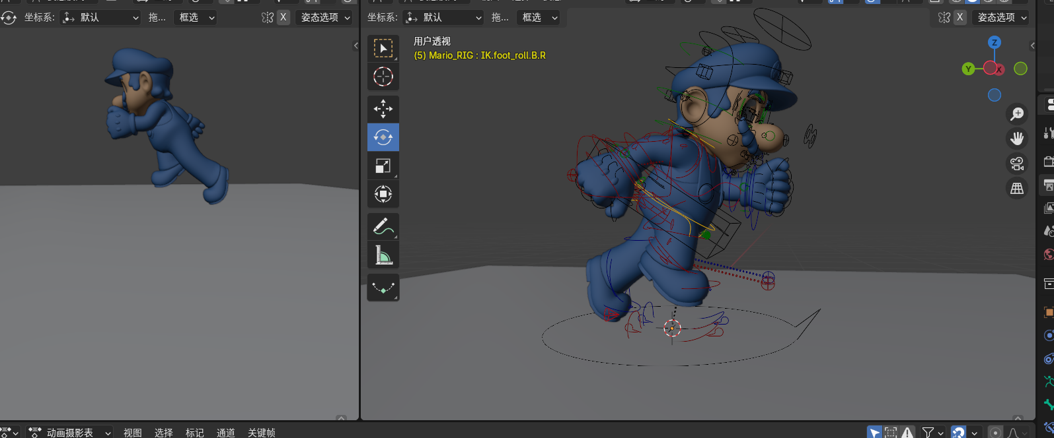
Task: Open the Armature data properties tab
Action: 1049,381
